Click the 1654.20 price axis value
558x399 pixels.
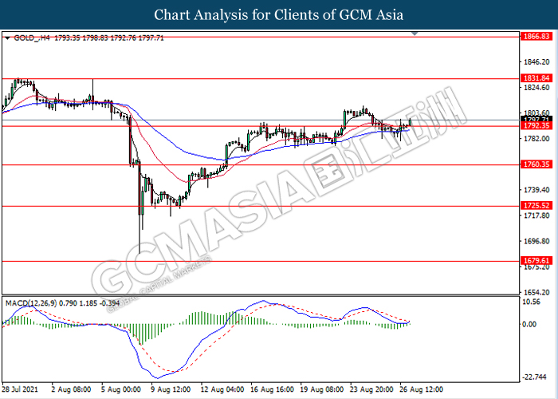(x=536, y=292)
